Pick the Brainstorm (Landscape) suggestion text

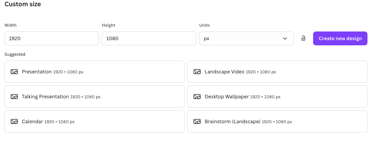(232, 122)
